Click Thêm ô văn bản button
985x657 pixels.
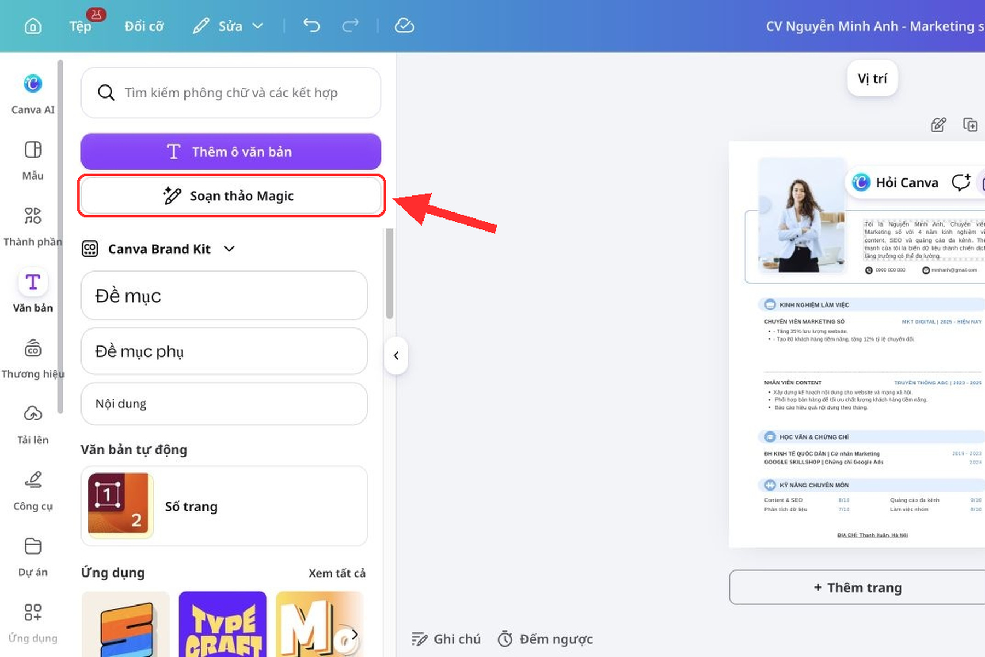(231, 152)
